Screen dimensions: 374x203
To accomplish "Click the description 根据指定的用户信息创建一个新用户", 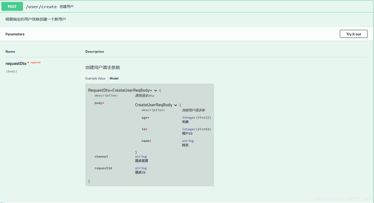I will pyautogui.click(x=36, y=19).
